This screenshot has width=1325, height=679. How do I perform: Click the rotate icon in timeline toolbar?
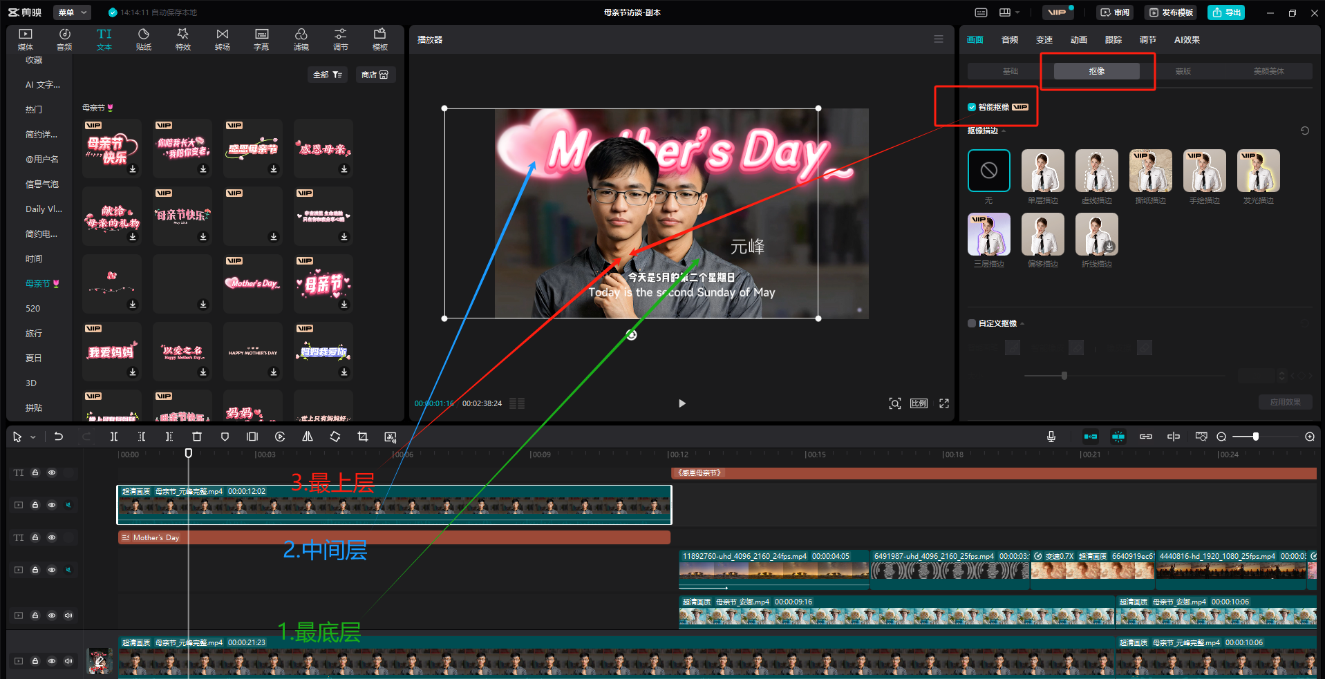[x=335, y=437]
